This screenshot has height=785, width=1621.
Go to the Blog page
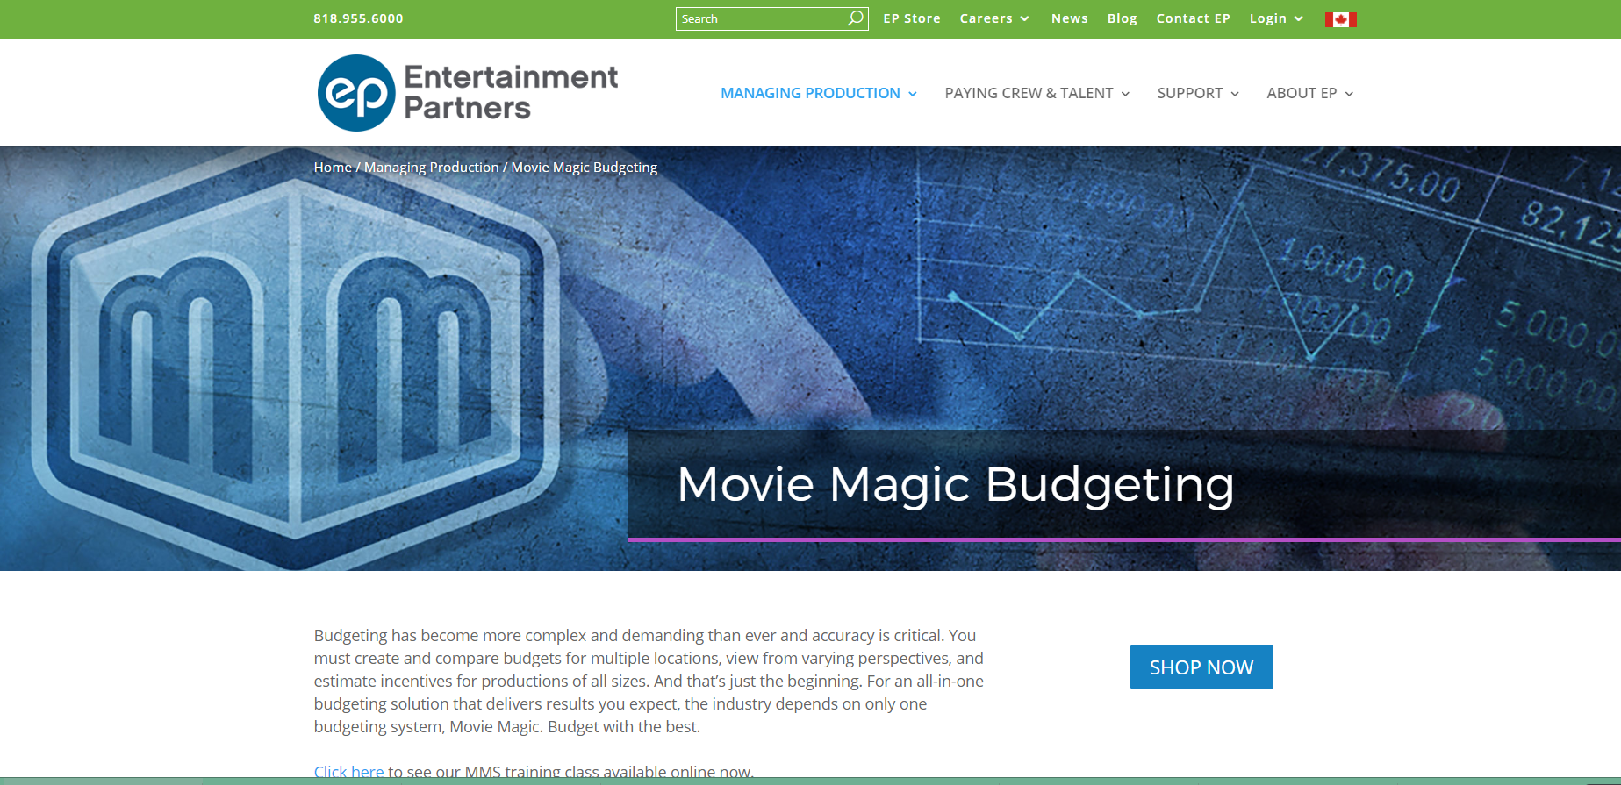click(x=1123, y=18)
